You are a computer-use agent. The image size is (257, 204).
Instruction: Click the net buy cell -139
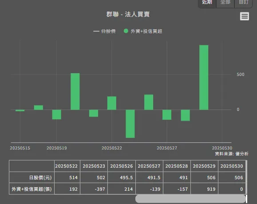click(149, 189)
